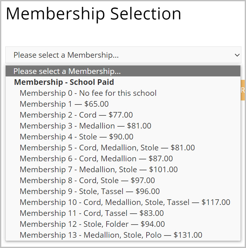Choose Membership 0 - No fee option
Viewport: 246px width, 248px height.
88,93
